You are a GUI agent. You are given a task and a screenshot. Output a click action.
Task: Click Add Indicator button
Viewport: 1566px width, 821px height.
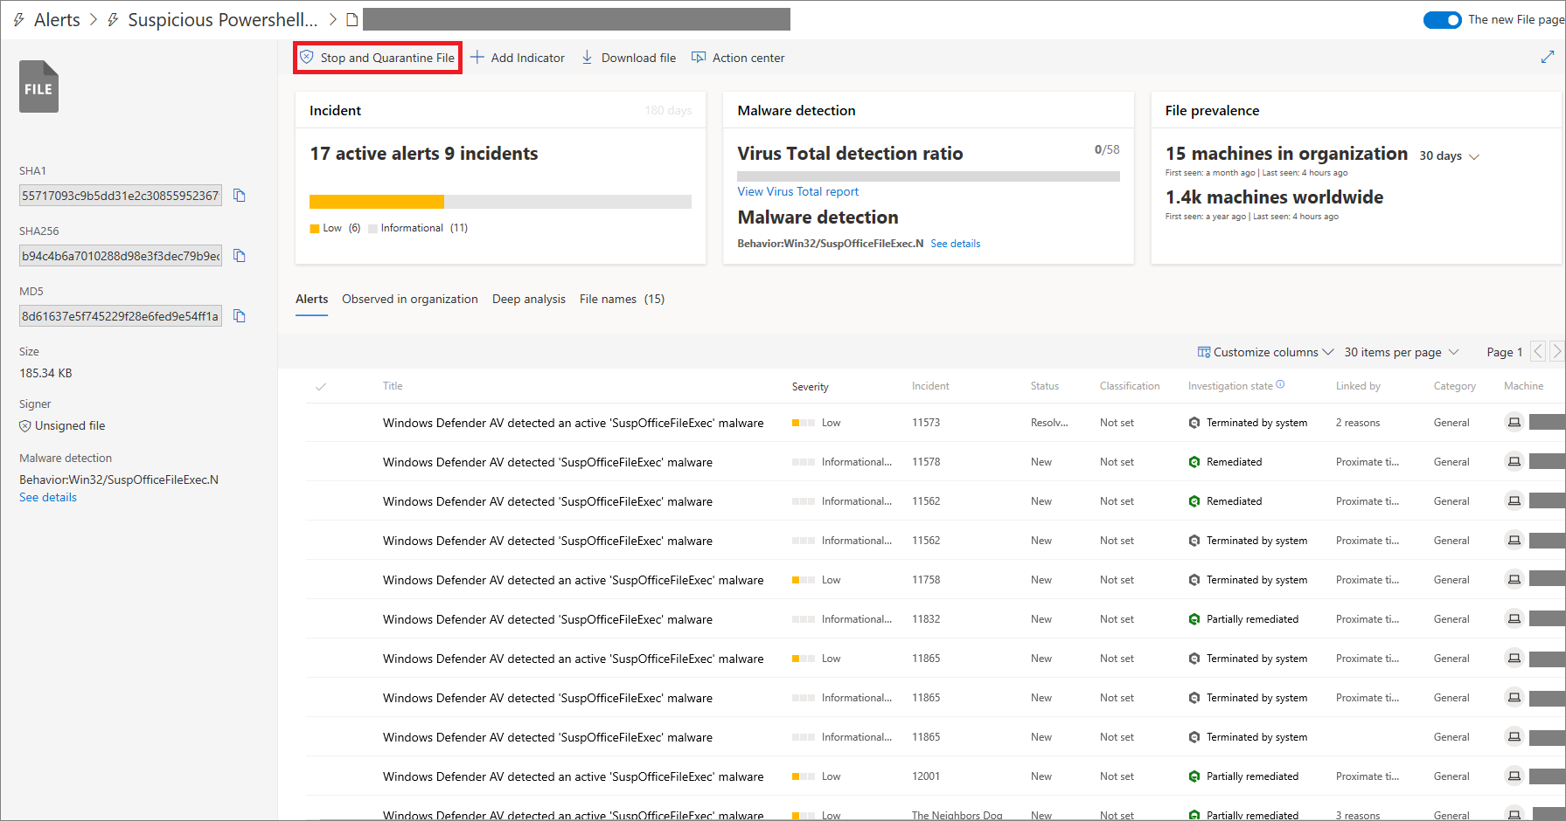coord(518,58)
